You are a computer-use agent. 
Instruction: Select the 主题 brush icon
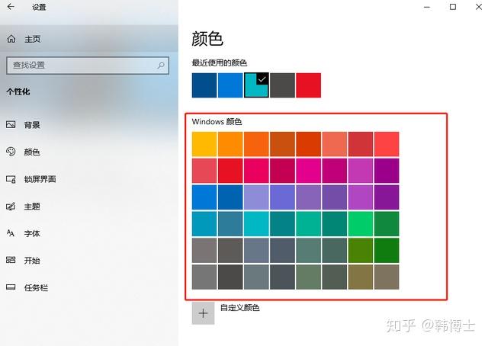[x=11, y=207]
